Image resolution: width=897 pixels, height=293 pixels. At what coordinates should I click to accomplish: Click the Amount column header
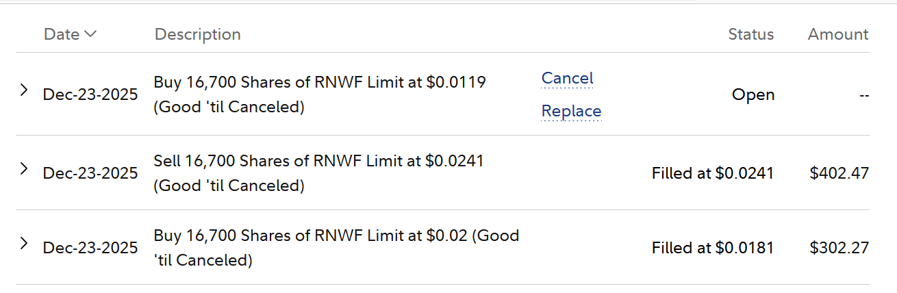(837, 34)
